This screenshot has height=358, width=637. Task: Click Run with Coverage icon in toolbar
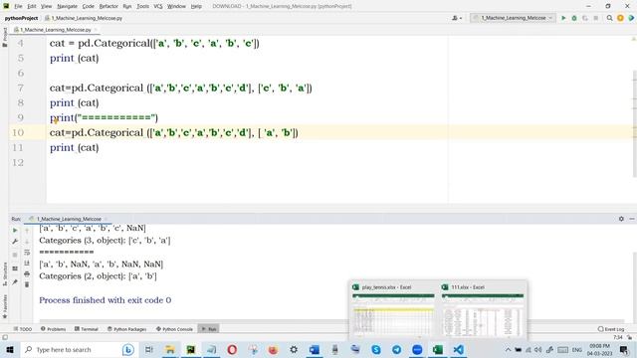(x=585, y=18)
